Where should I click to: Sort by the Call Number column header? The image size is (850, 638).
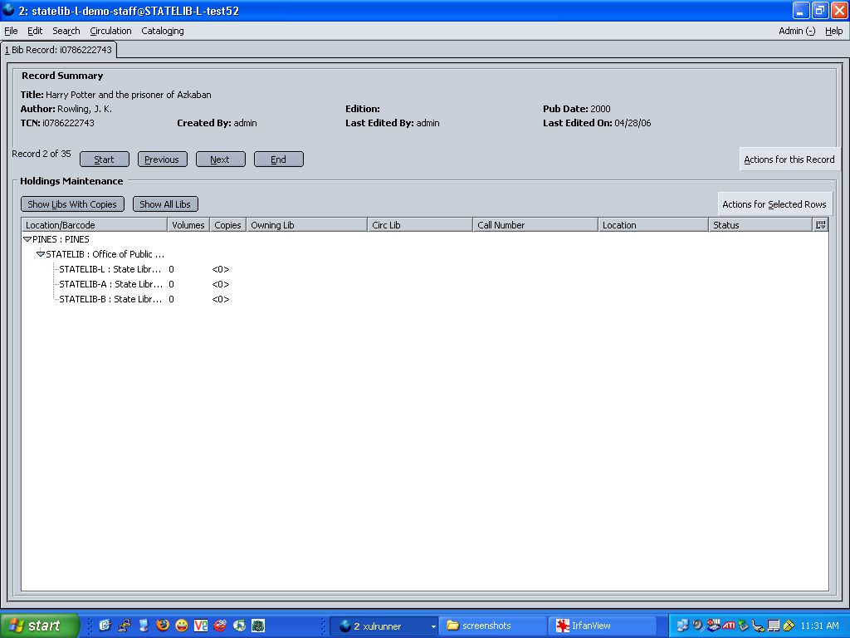[x=535, y=225]
